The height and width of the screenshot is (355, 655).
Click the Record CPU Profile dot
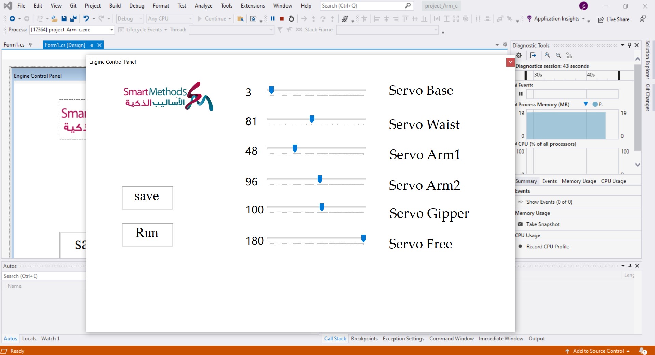pyautogui.click(x=520, y=246)
